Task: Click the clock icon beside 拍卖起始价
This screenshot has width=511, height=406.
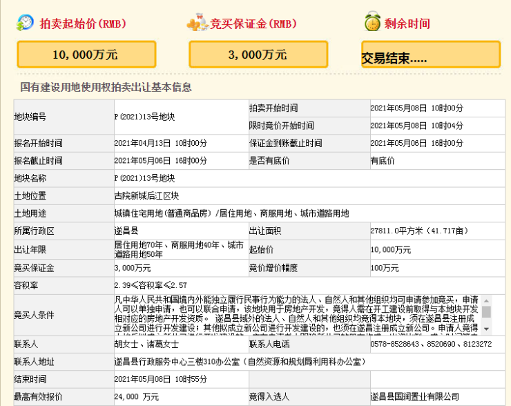Action: [26, 23]
